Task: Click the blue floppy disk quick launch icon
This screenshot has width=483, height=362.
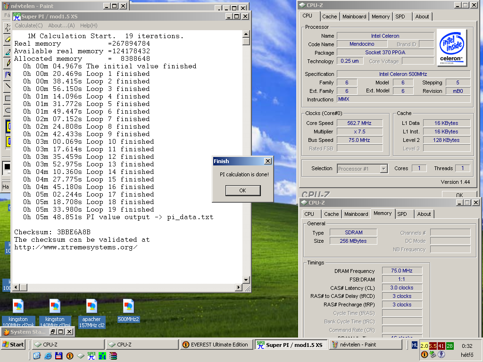Action: (x=59, y=356)
